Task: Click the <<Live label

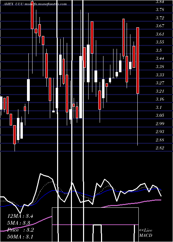Action: (146, 231)
